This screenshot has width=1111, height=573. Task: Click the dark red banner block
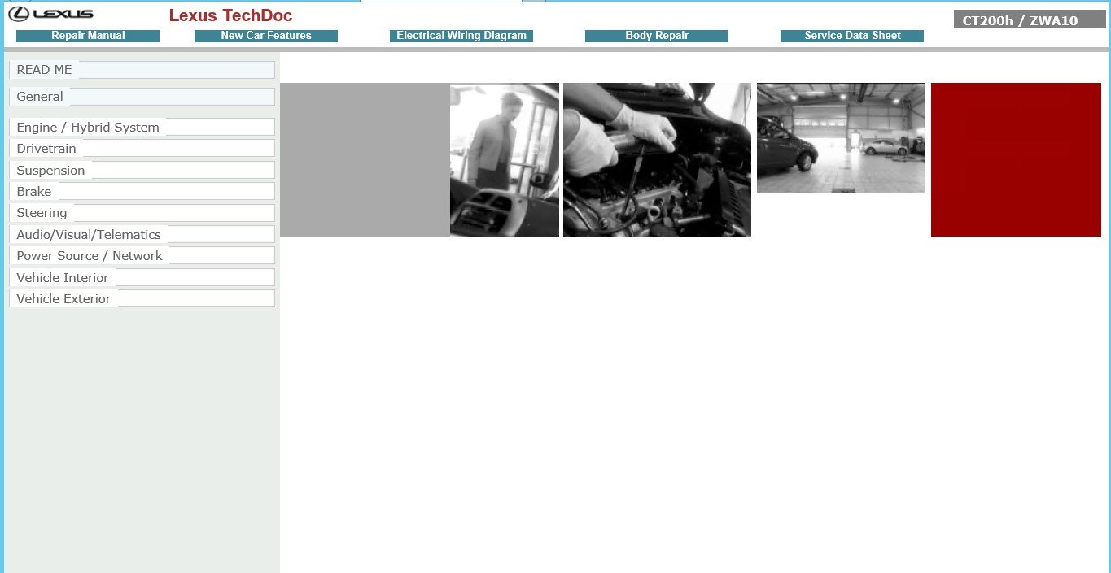click(x=1016, y=159)
